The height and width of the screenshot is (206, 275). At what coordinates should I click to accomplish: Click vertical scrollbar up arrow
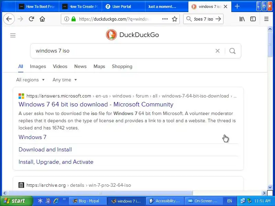tap(270, 29)
